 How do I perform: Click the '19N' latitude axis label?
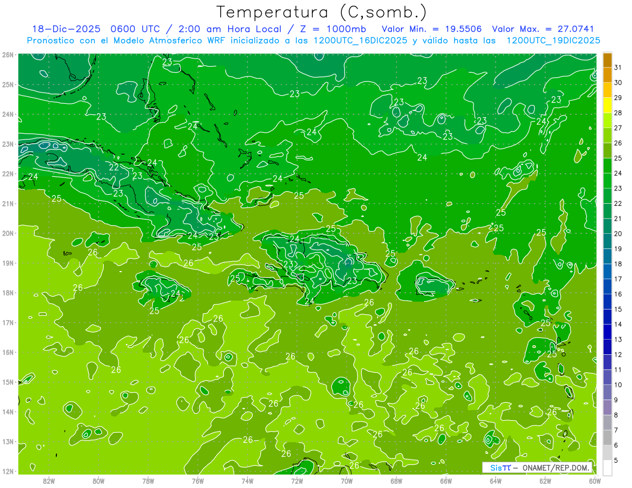8,263
